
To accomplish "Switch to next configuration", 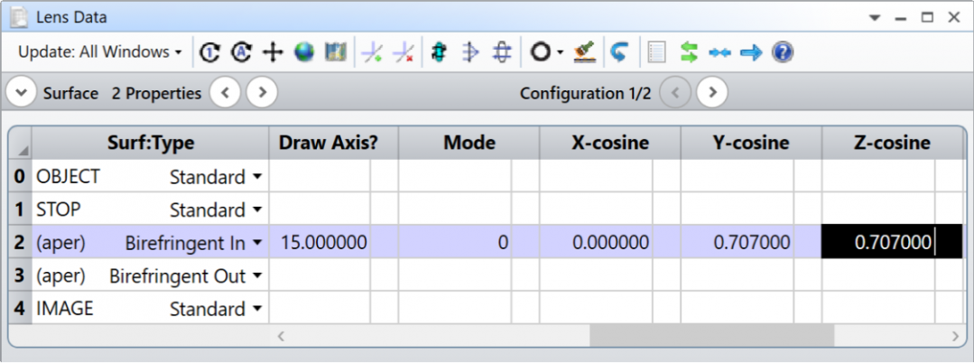I will click(x=712, y=93).
